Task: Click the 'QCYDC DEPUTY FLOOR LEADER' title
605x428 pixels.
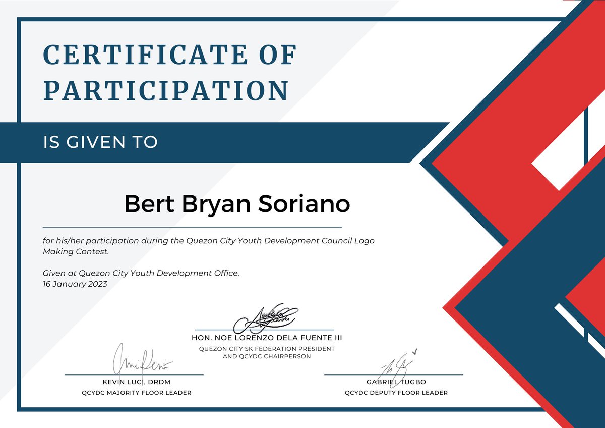Action: [396, 393]
